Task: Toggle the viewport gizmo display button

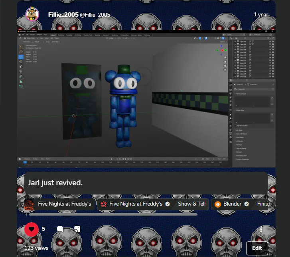Action: [200, 38]
